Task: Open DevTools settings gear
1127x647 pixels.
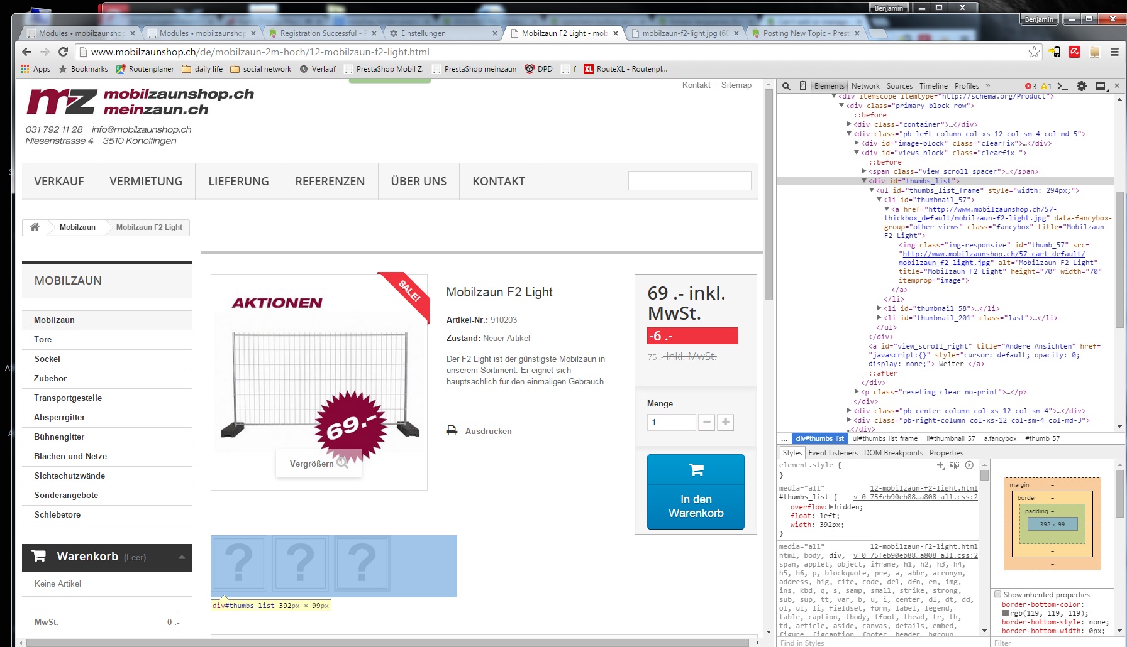Action: tap(1082, 86)
